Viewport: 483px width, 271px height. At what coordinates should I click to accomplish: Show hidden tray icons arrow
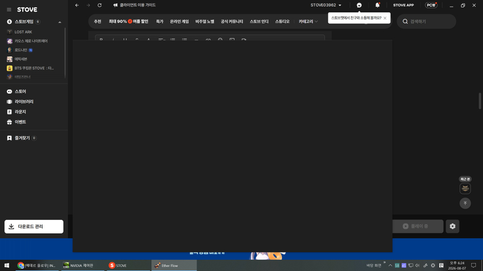(390, 265)
